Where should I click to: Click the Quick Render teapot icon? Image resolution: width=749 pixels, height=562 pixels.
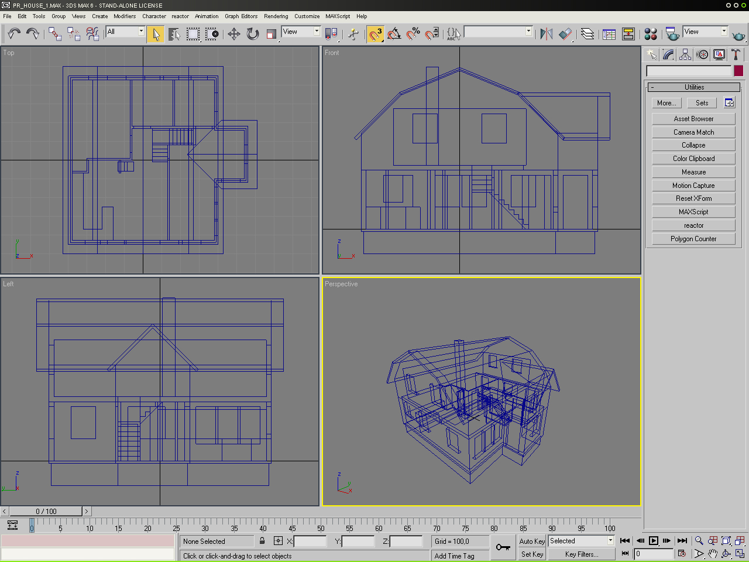pyautogui.click(x=738, y=36)
